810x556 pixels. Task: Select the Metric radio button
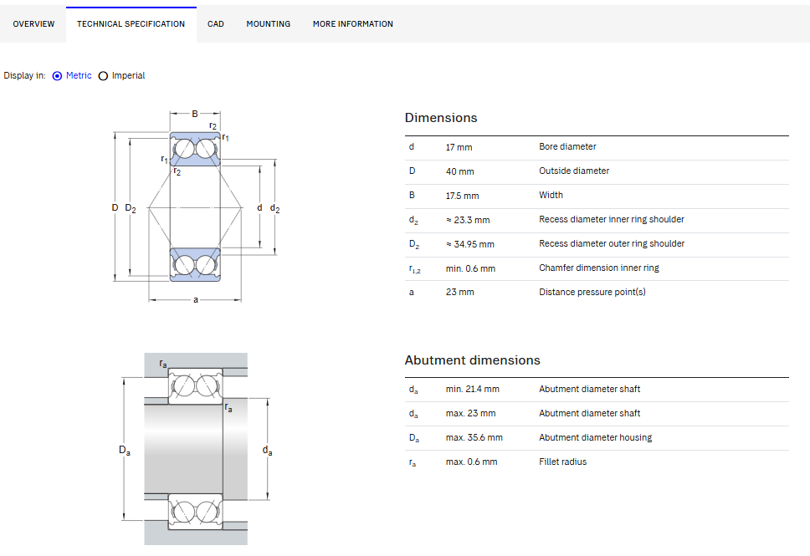(x=58, y=76)
